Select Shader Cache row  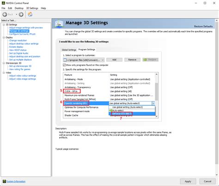click(86, 115)
